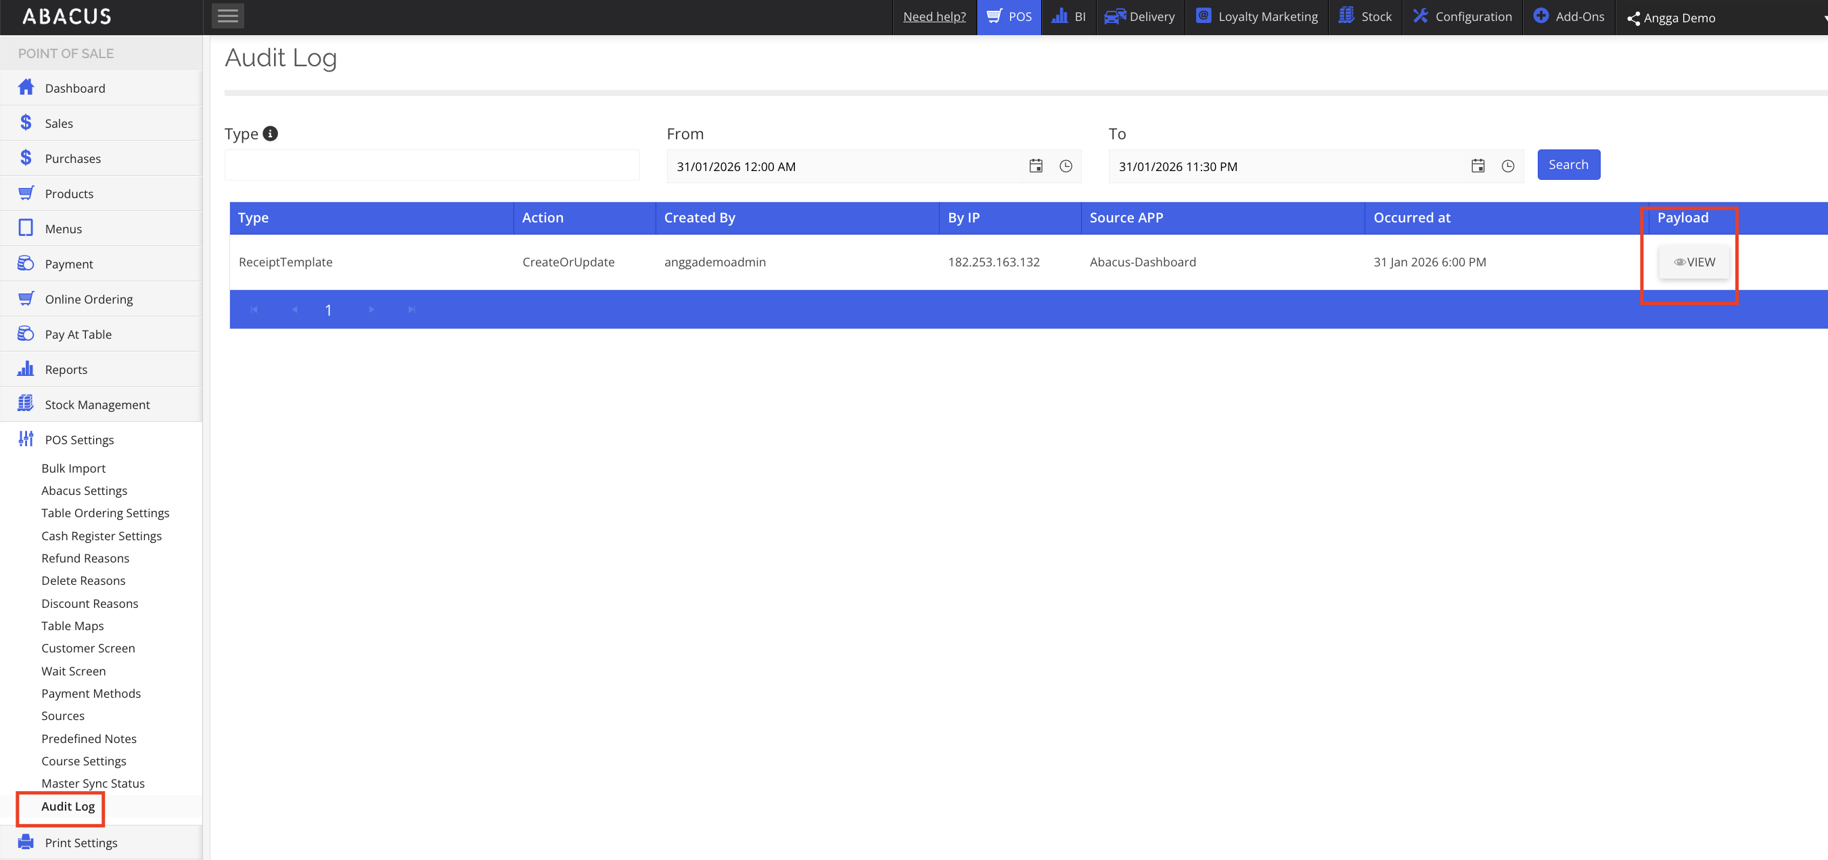Open the To date calendar icon
Screen dimensions: 1828x860
click(x=1478, y=166)
